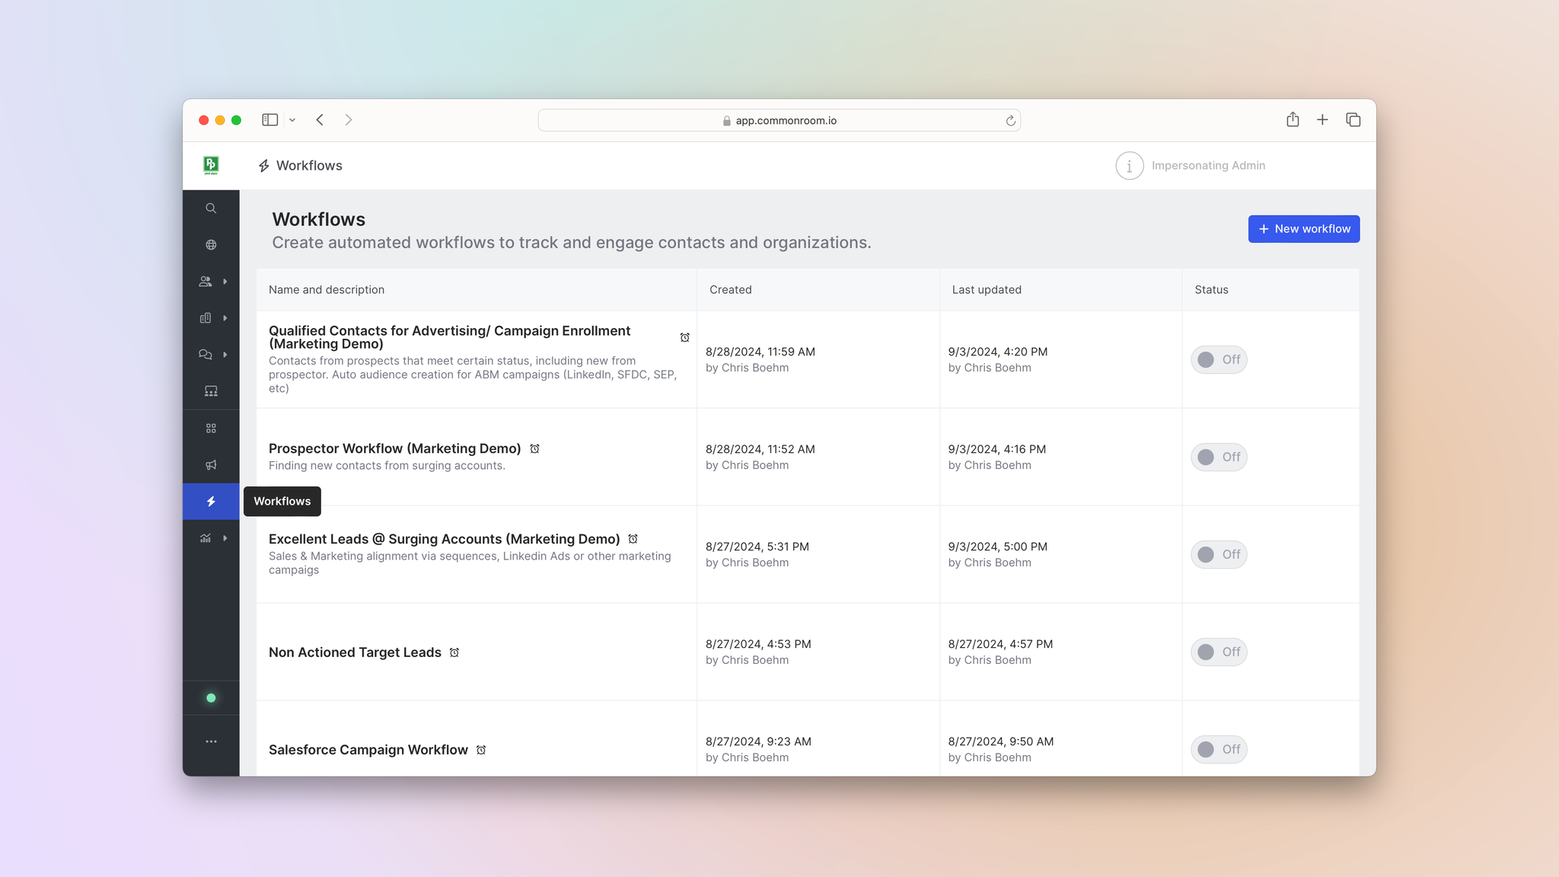Select the lightning bolt Workflows sidebar icon
The image size is (1559, 877).
(211, 502)
